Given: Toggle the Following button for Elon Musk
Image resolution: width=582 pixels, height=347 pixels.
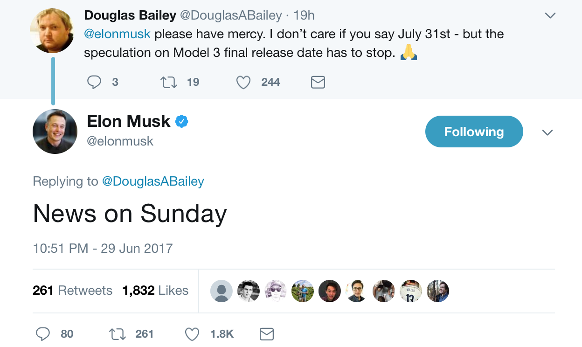Looking at the screenshot, I should click(x=474, y=132).
